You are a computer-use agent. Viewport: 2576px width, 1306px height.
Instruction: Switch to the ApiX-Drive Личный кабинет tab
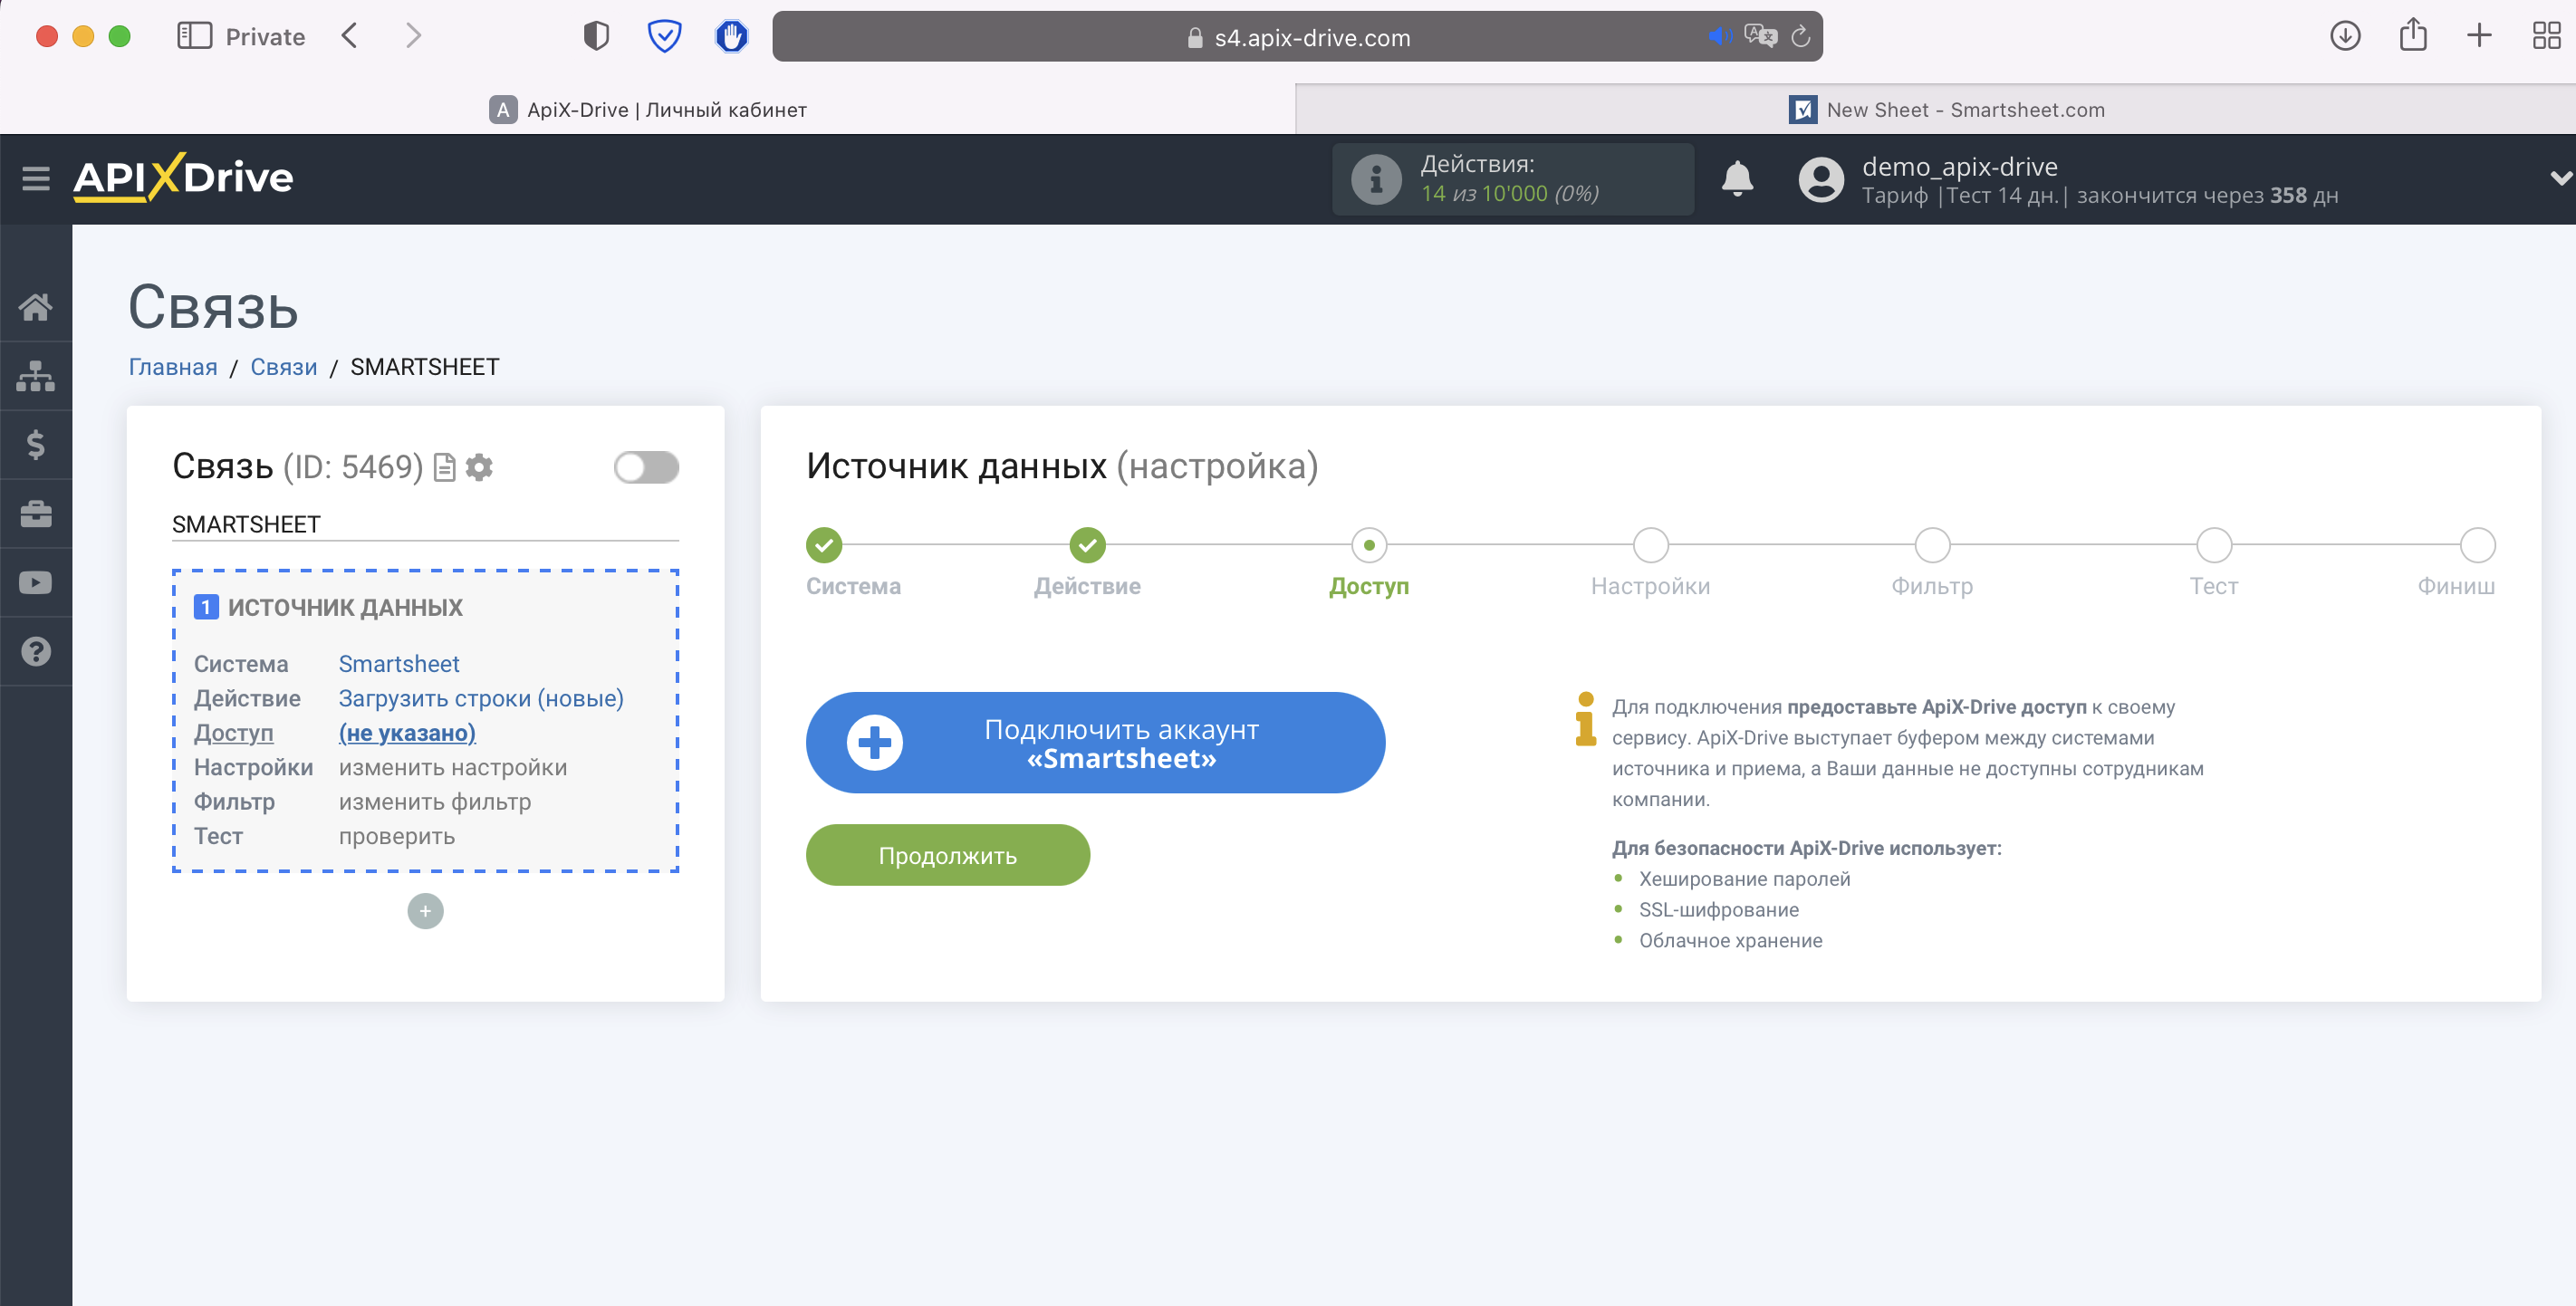(648, 110)
